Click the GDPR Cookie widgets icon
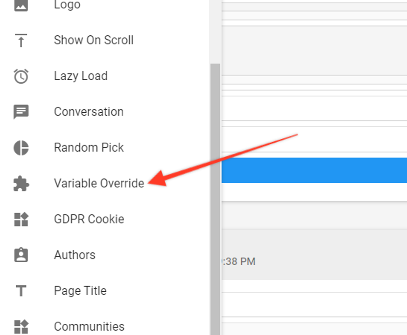The width and height of the screenshot is (407, 335). click(x=21, y=219)
